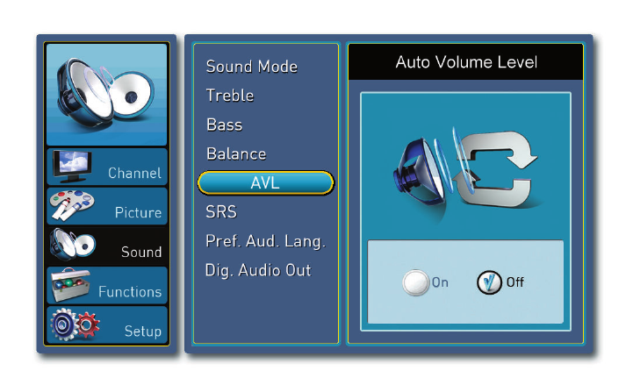
Task: Click the highlighted AVL button
Action: click(266, 182)
